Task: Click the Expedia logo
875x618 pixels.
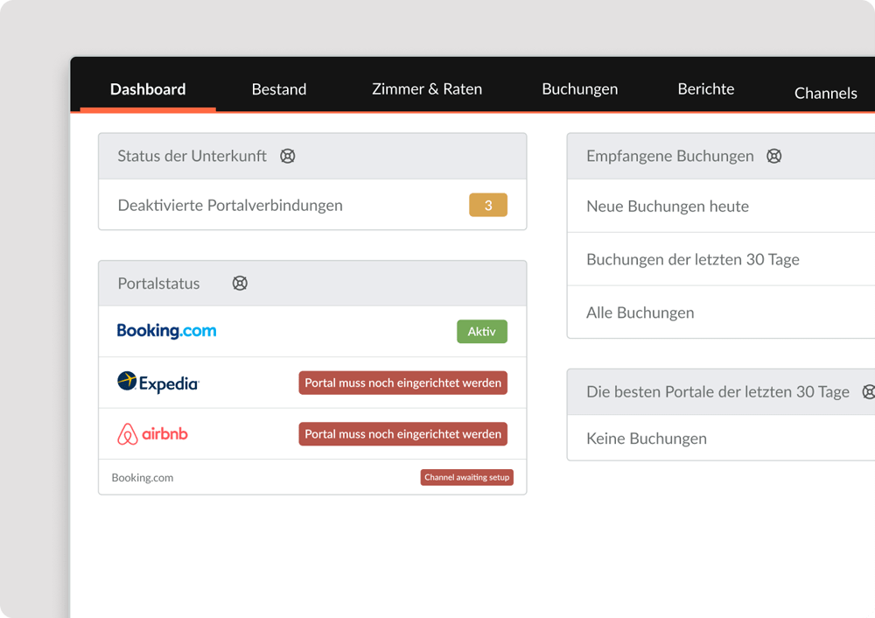Action: [158, 383]
